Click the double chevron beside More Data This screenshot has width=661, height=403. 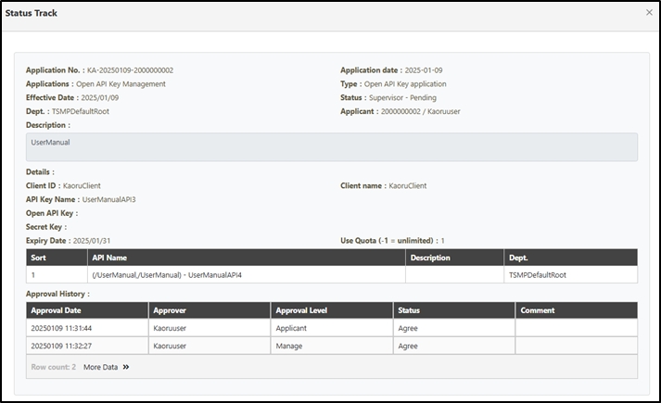coord(126,367)
